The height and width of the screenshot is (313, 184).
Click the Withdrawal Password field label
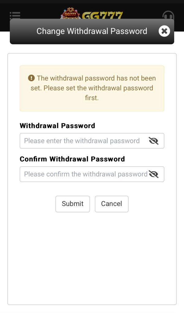pyautogui.click(x=57, y=126)
